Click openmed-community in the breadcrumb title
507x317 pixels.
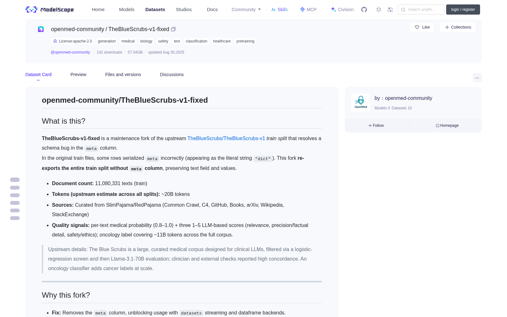coord(78,29)
